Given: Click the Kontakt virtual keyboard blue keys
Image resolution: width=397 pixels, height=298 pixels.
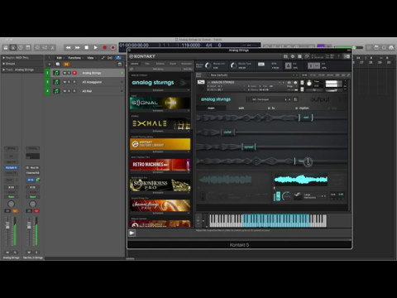Looking at the screenshot, I should 275,220.
